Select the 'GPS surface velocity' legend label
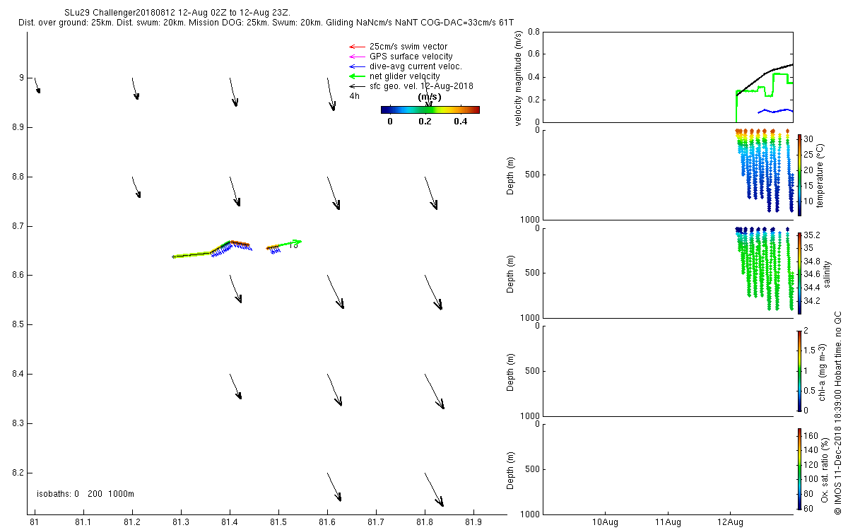The image size is (848, 530). tap(411, 57)
